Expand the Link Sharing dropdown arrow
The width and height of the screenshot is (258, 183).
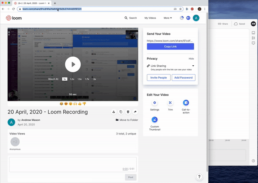pos(193,66)
